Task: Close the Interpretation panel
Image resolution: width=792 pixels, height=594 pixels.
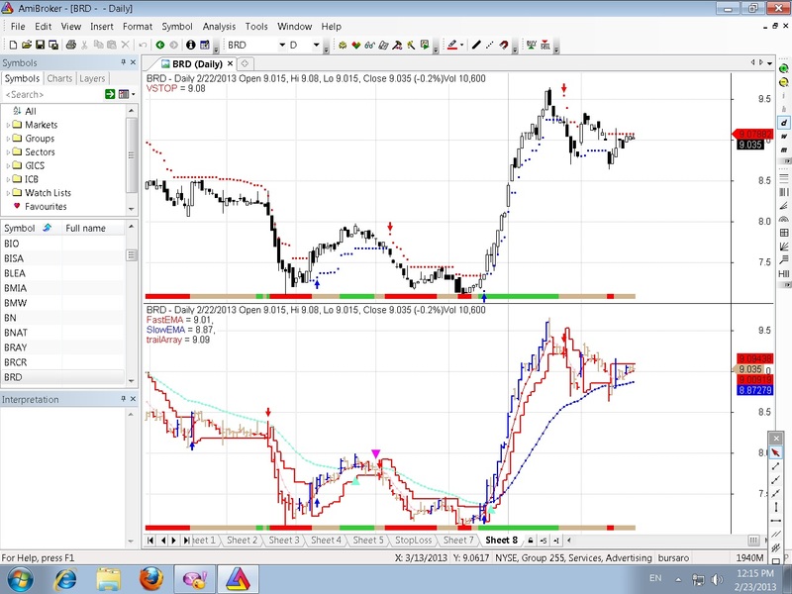Action: click(133, 399)
